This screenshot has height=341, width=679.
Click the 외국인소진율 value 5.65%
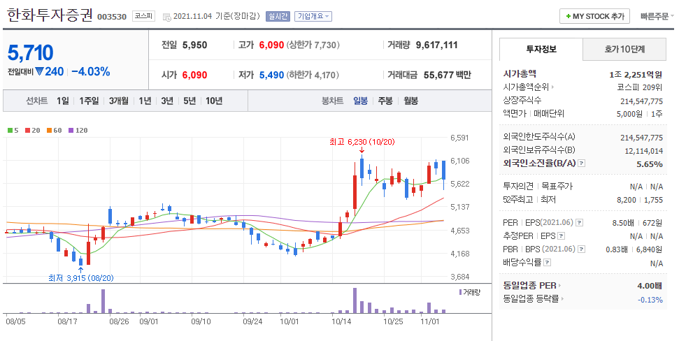[650, 164]
